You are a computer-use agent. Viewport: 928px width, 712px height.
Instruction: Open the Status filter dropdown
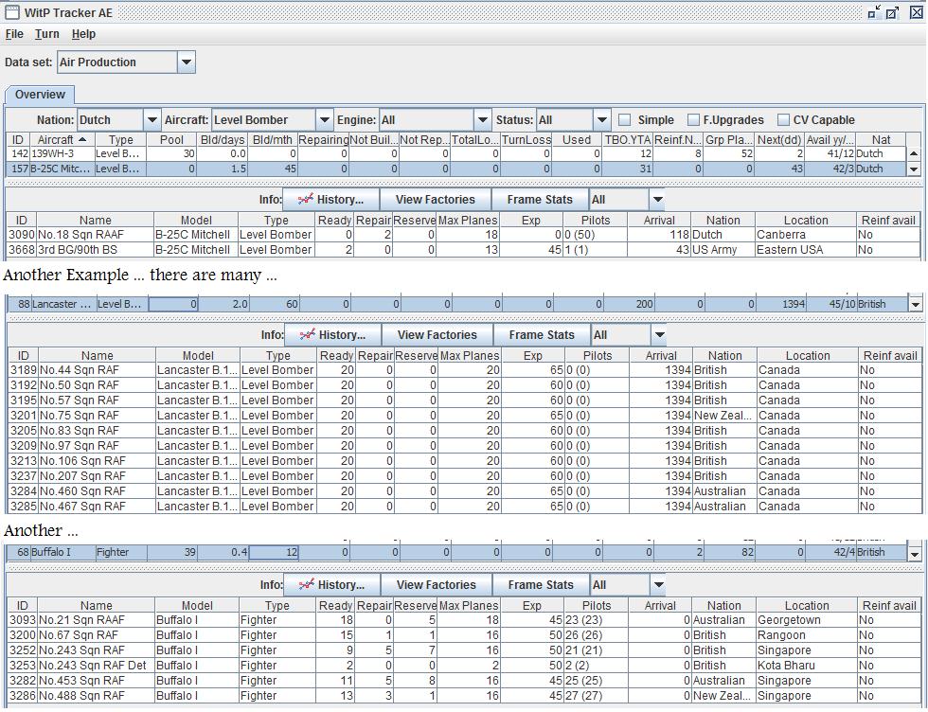pos(601,120)
